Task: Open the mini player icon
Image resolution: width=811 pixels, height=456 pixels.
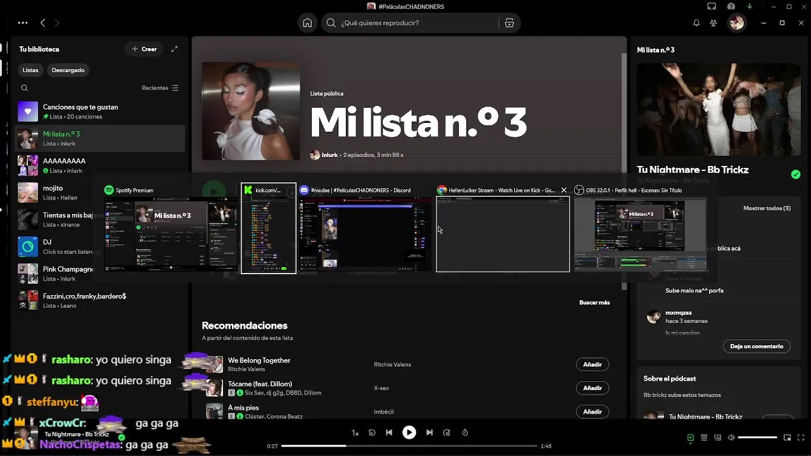Action: click(x=787, y=438)
